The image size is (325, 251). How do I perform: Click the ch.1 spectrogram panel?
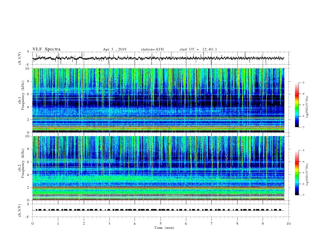pos(158,100)
